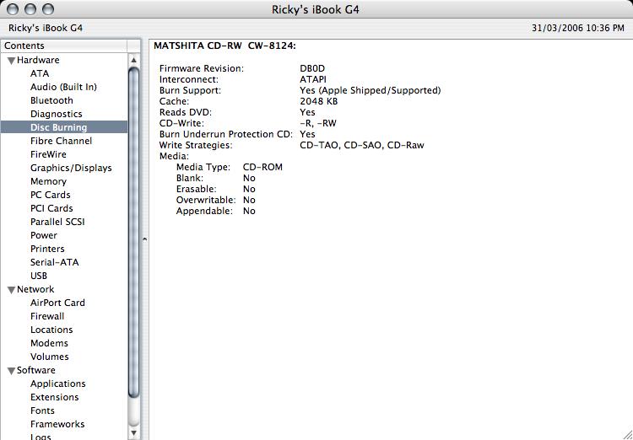Click the Erasable label
This screenshot has height=440, width=633.
point(196,189)
